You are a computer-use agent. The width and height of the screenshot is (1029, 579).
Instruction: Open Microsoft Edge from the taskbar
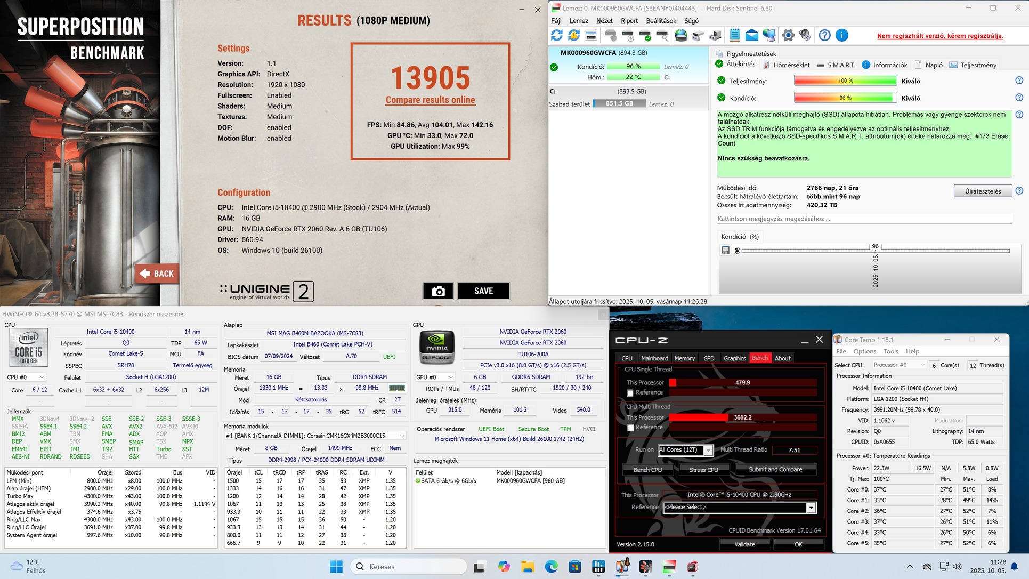(551, 567)
